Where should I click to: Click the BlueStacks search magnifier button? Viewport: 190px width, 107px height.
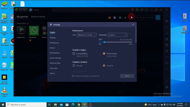tap(158, 18)
